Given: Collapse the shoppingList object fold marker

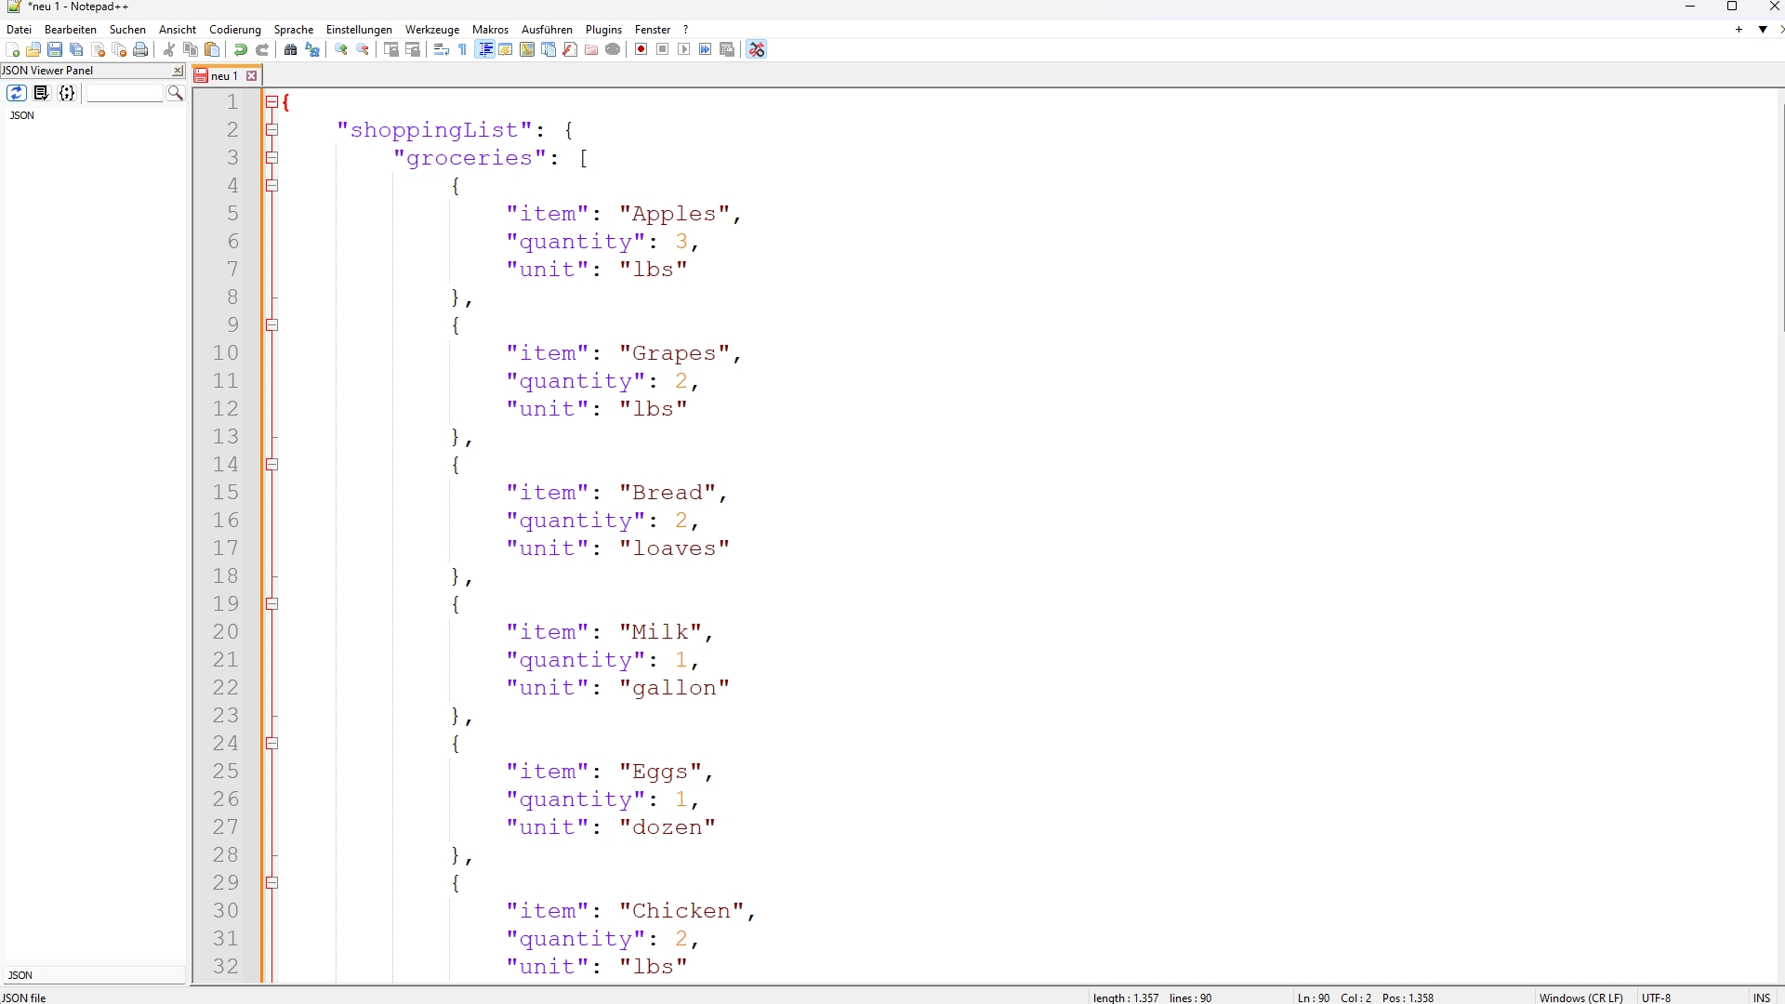Looking at the screenshot, I should point(272,130).
